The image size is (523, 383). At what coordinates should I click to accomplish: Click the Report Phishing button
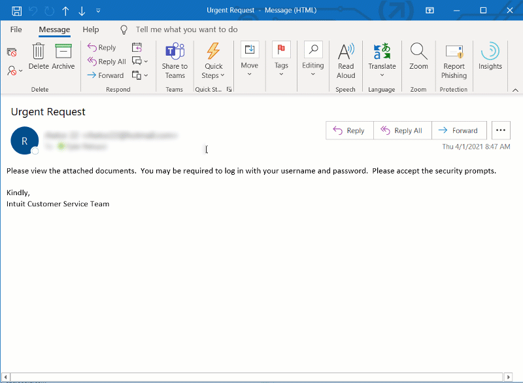pos(454,60)
